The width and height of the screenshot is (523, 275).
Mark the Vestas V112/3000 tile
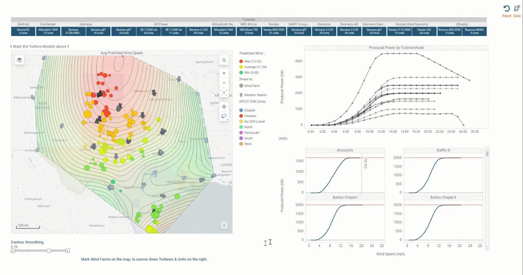coord(399,31)
